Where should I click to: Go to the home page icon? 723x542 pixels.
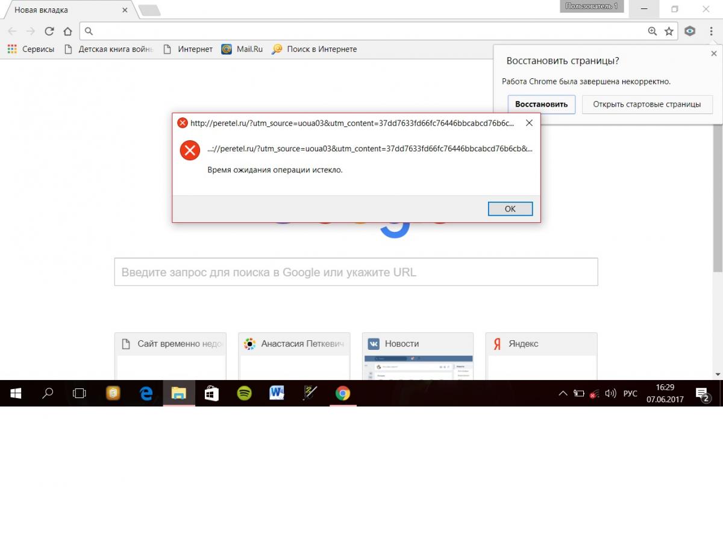click(67, 31)
